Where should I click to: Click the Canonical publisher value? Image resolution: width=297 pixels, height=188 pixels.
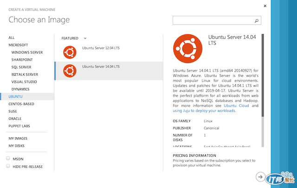pos(212,128)
